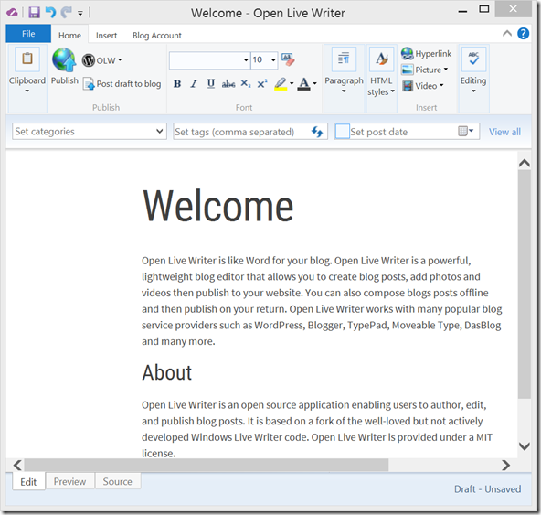Publish the post with the globe icon
The width and height of the screenshot is (541, 515).
65,66
